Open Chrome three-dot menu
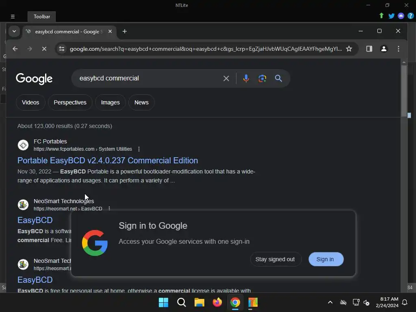 (398, 49)
